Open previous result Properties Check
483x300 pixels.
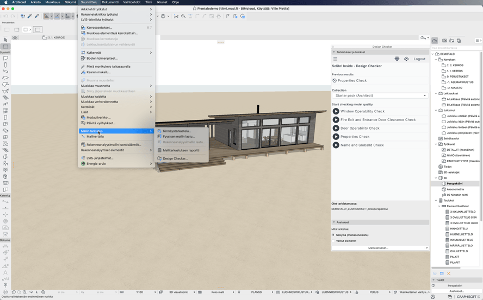(x=352, y=80)
